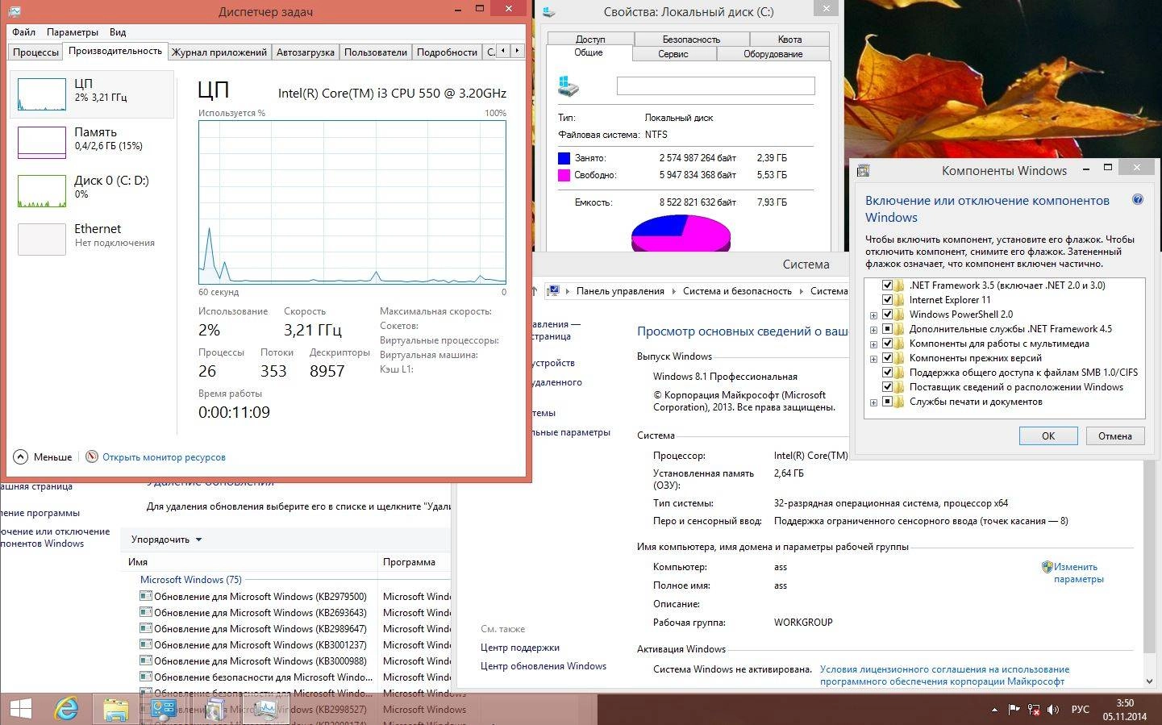Toggle .NET Framework 4.5 services checkbox
The image size is (1162, 725).
pyautogui.click(x=887, y=329)
